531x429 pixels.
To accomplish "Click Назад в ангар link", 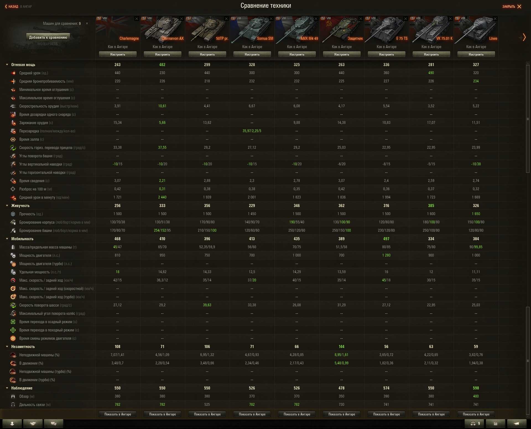I will tap(18, 6).
